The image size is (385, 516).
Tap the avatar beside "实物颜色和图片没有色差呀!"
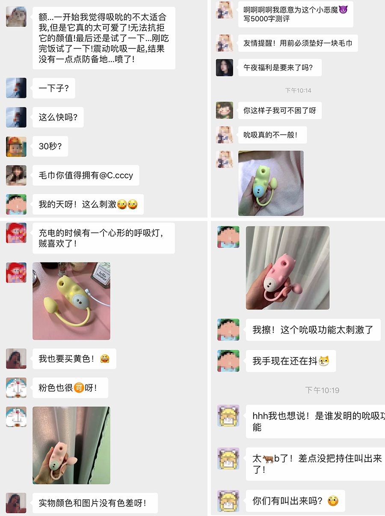click(x=16, y=503)
